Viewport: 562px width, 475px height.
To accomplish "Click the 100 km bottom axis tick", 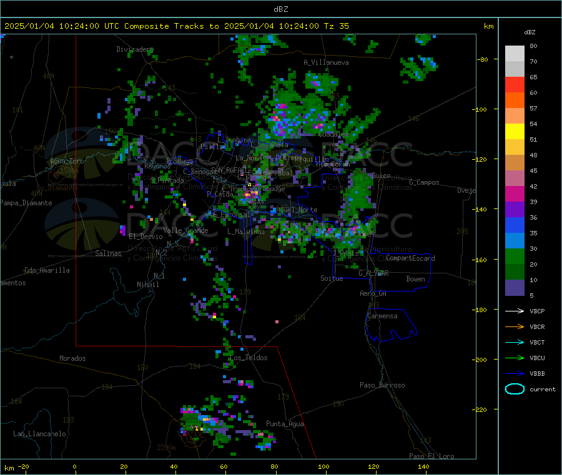I will pos(323,466).
